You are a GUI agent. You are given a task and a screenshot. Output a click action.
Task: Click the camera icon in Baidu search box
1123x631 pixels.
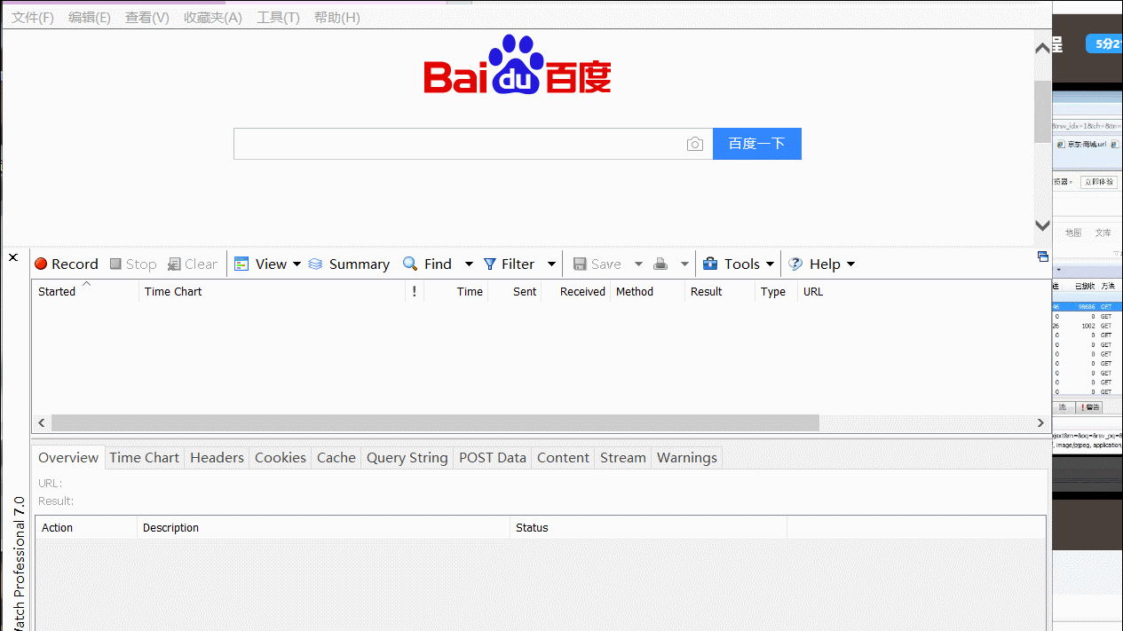(695, 144)
